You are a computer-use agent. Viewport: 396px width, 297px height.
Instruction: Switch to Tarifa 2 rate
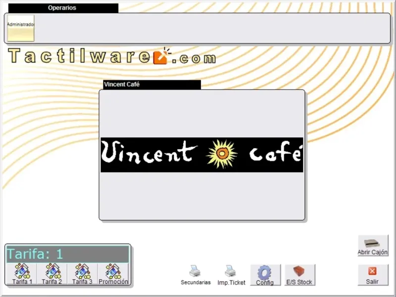tap(52, 274)
